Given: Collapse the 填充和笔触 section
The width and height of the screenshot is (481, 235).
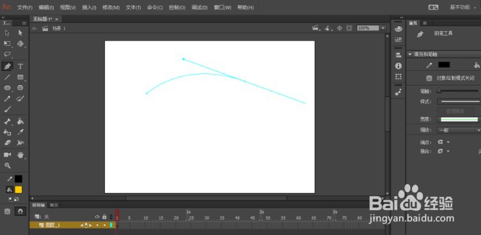Looking at the screenshot, I should (x=409, y=54).
